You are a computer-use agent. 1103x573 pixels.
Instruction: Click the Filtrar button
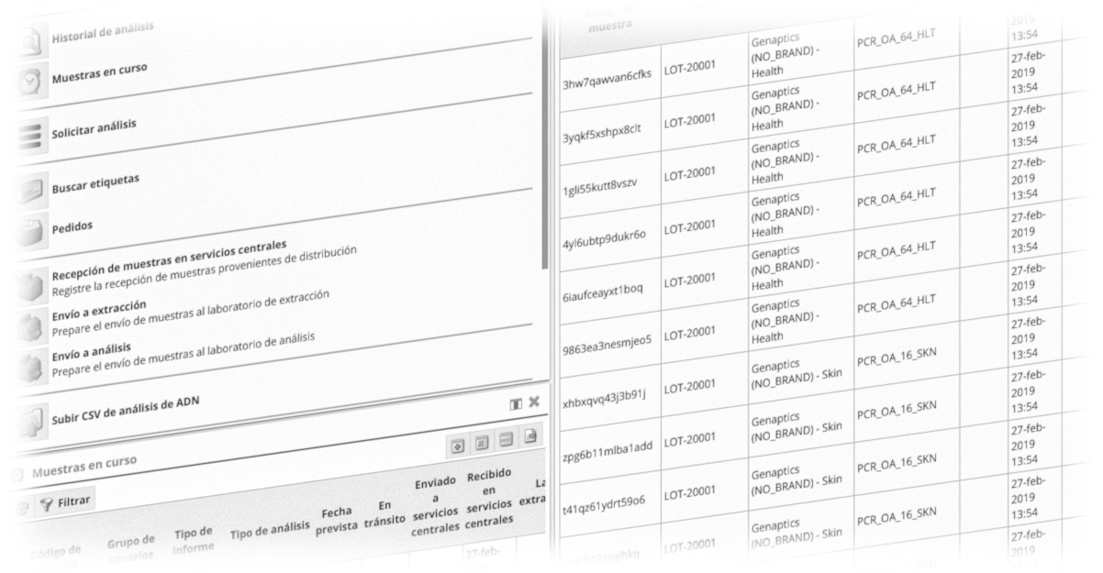click(x=66, y=502)
